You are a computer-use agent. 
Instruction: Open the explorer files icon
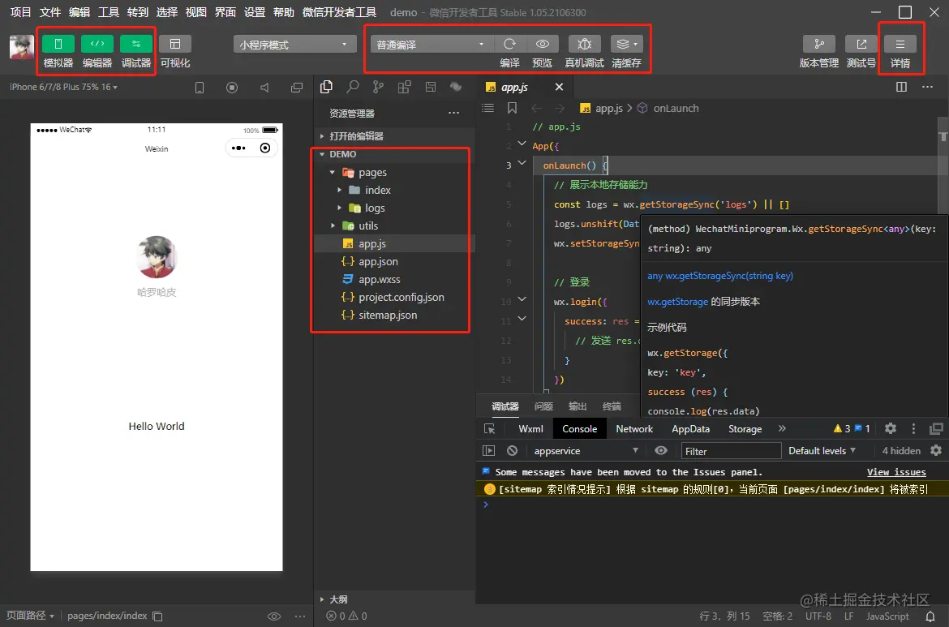[x=326, y=87]
